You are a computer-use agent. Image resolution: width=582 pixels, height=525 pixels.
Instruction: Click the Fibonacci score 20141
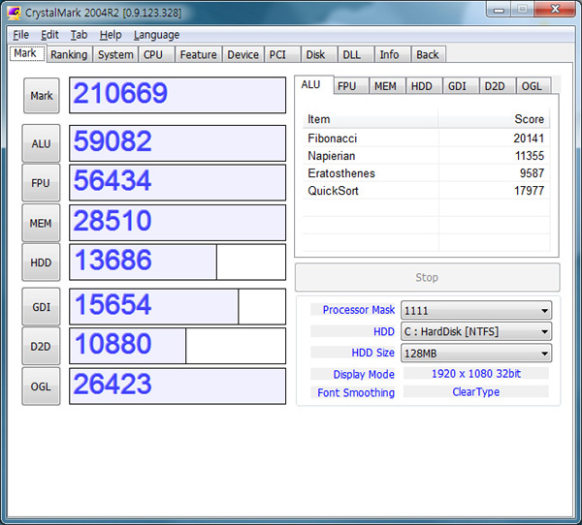point(529,139)
